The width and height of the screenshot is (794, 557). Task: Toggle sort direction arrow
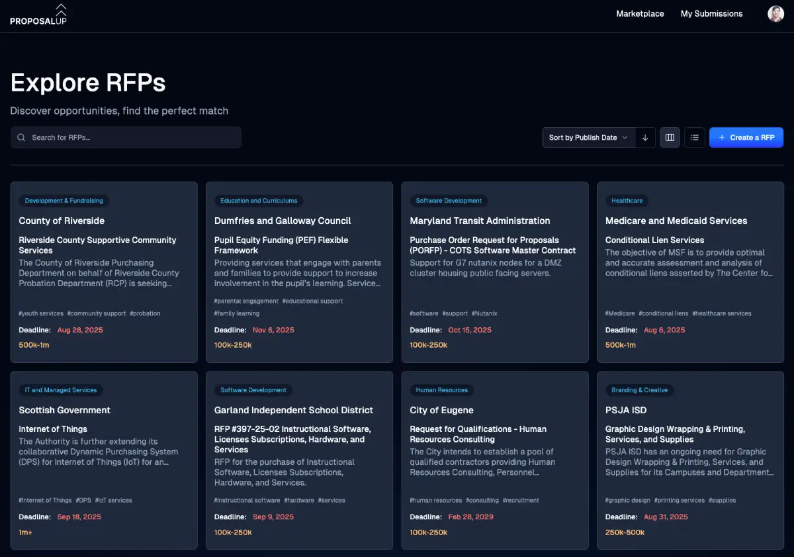(x=645, y=138)
